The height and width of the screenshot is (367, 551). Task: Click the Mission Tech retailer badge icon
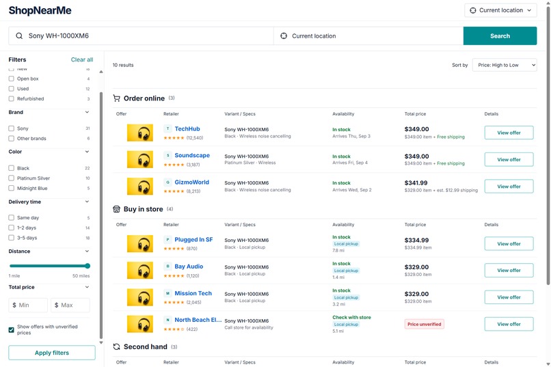tap(167, 293)
